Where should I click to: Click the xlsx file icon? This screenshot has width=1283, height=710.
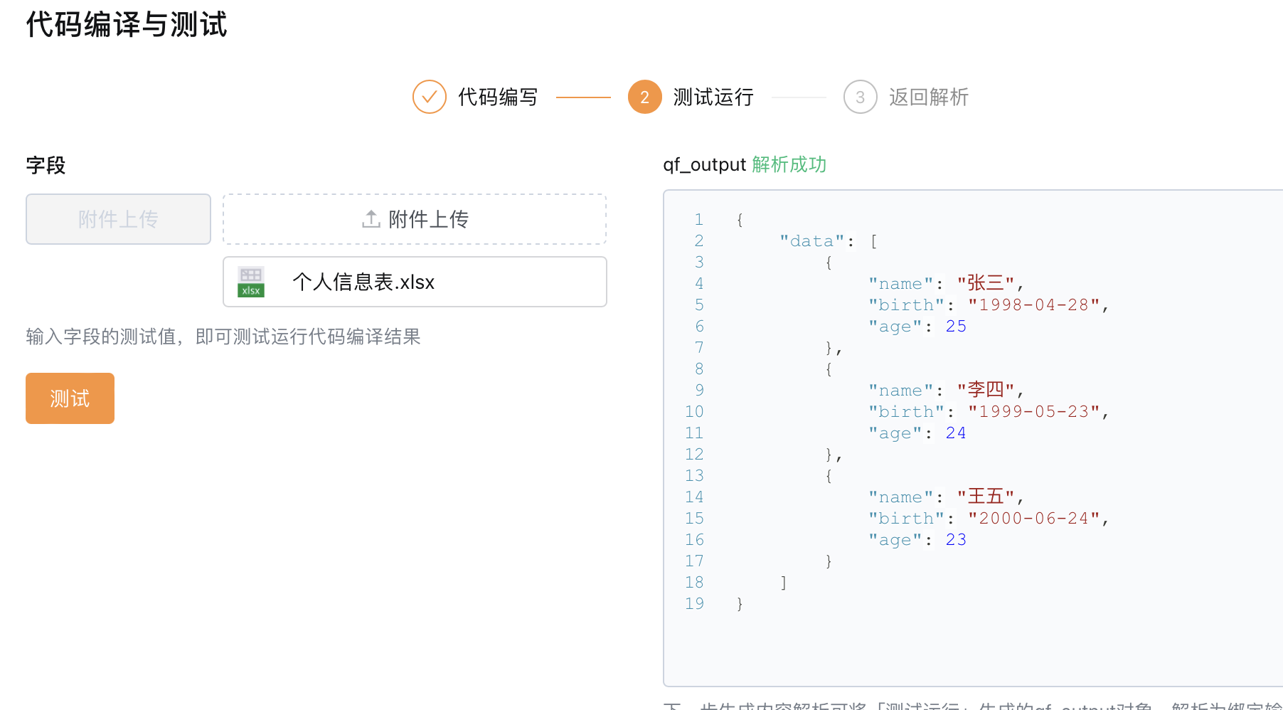click(x=251, y=282)
